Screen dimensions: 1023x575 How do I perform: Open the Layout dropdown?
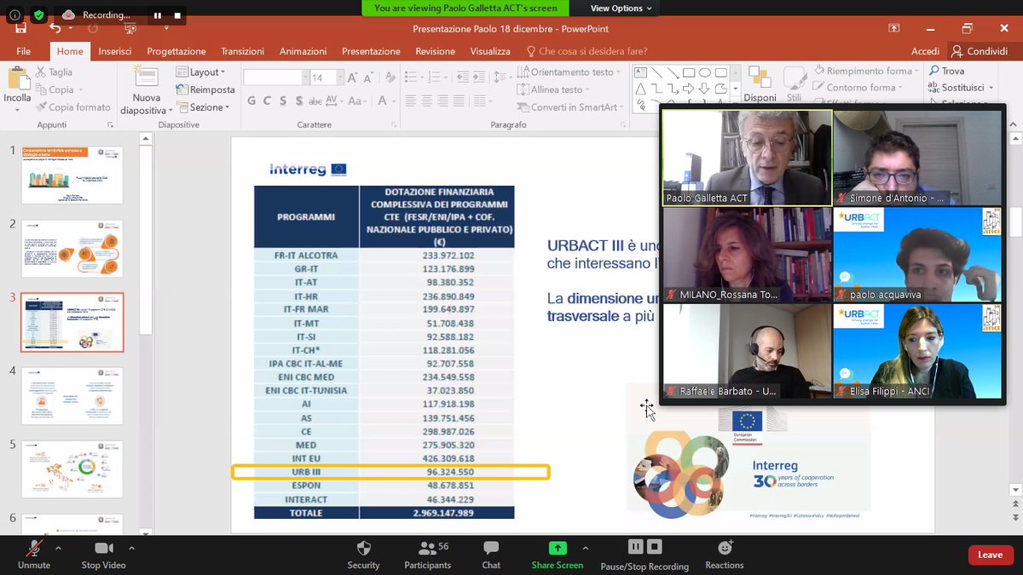coord(202,72)
